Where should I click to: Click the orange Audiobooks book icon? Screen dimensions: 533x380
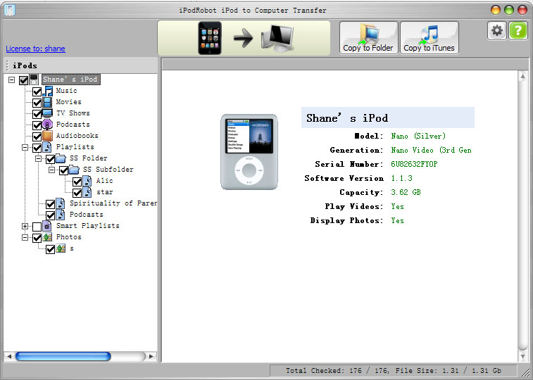click(x=47, y=136)
